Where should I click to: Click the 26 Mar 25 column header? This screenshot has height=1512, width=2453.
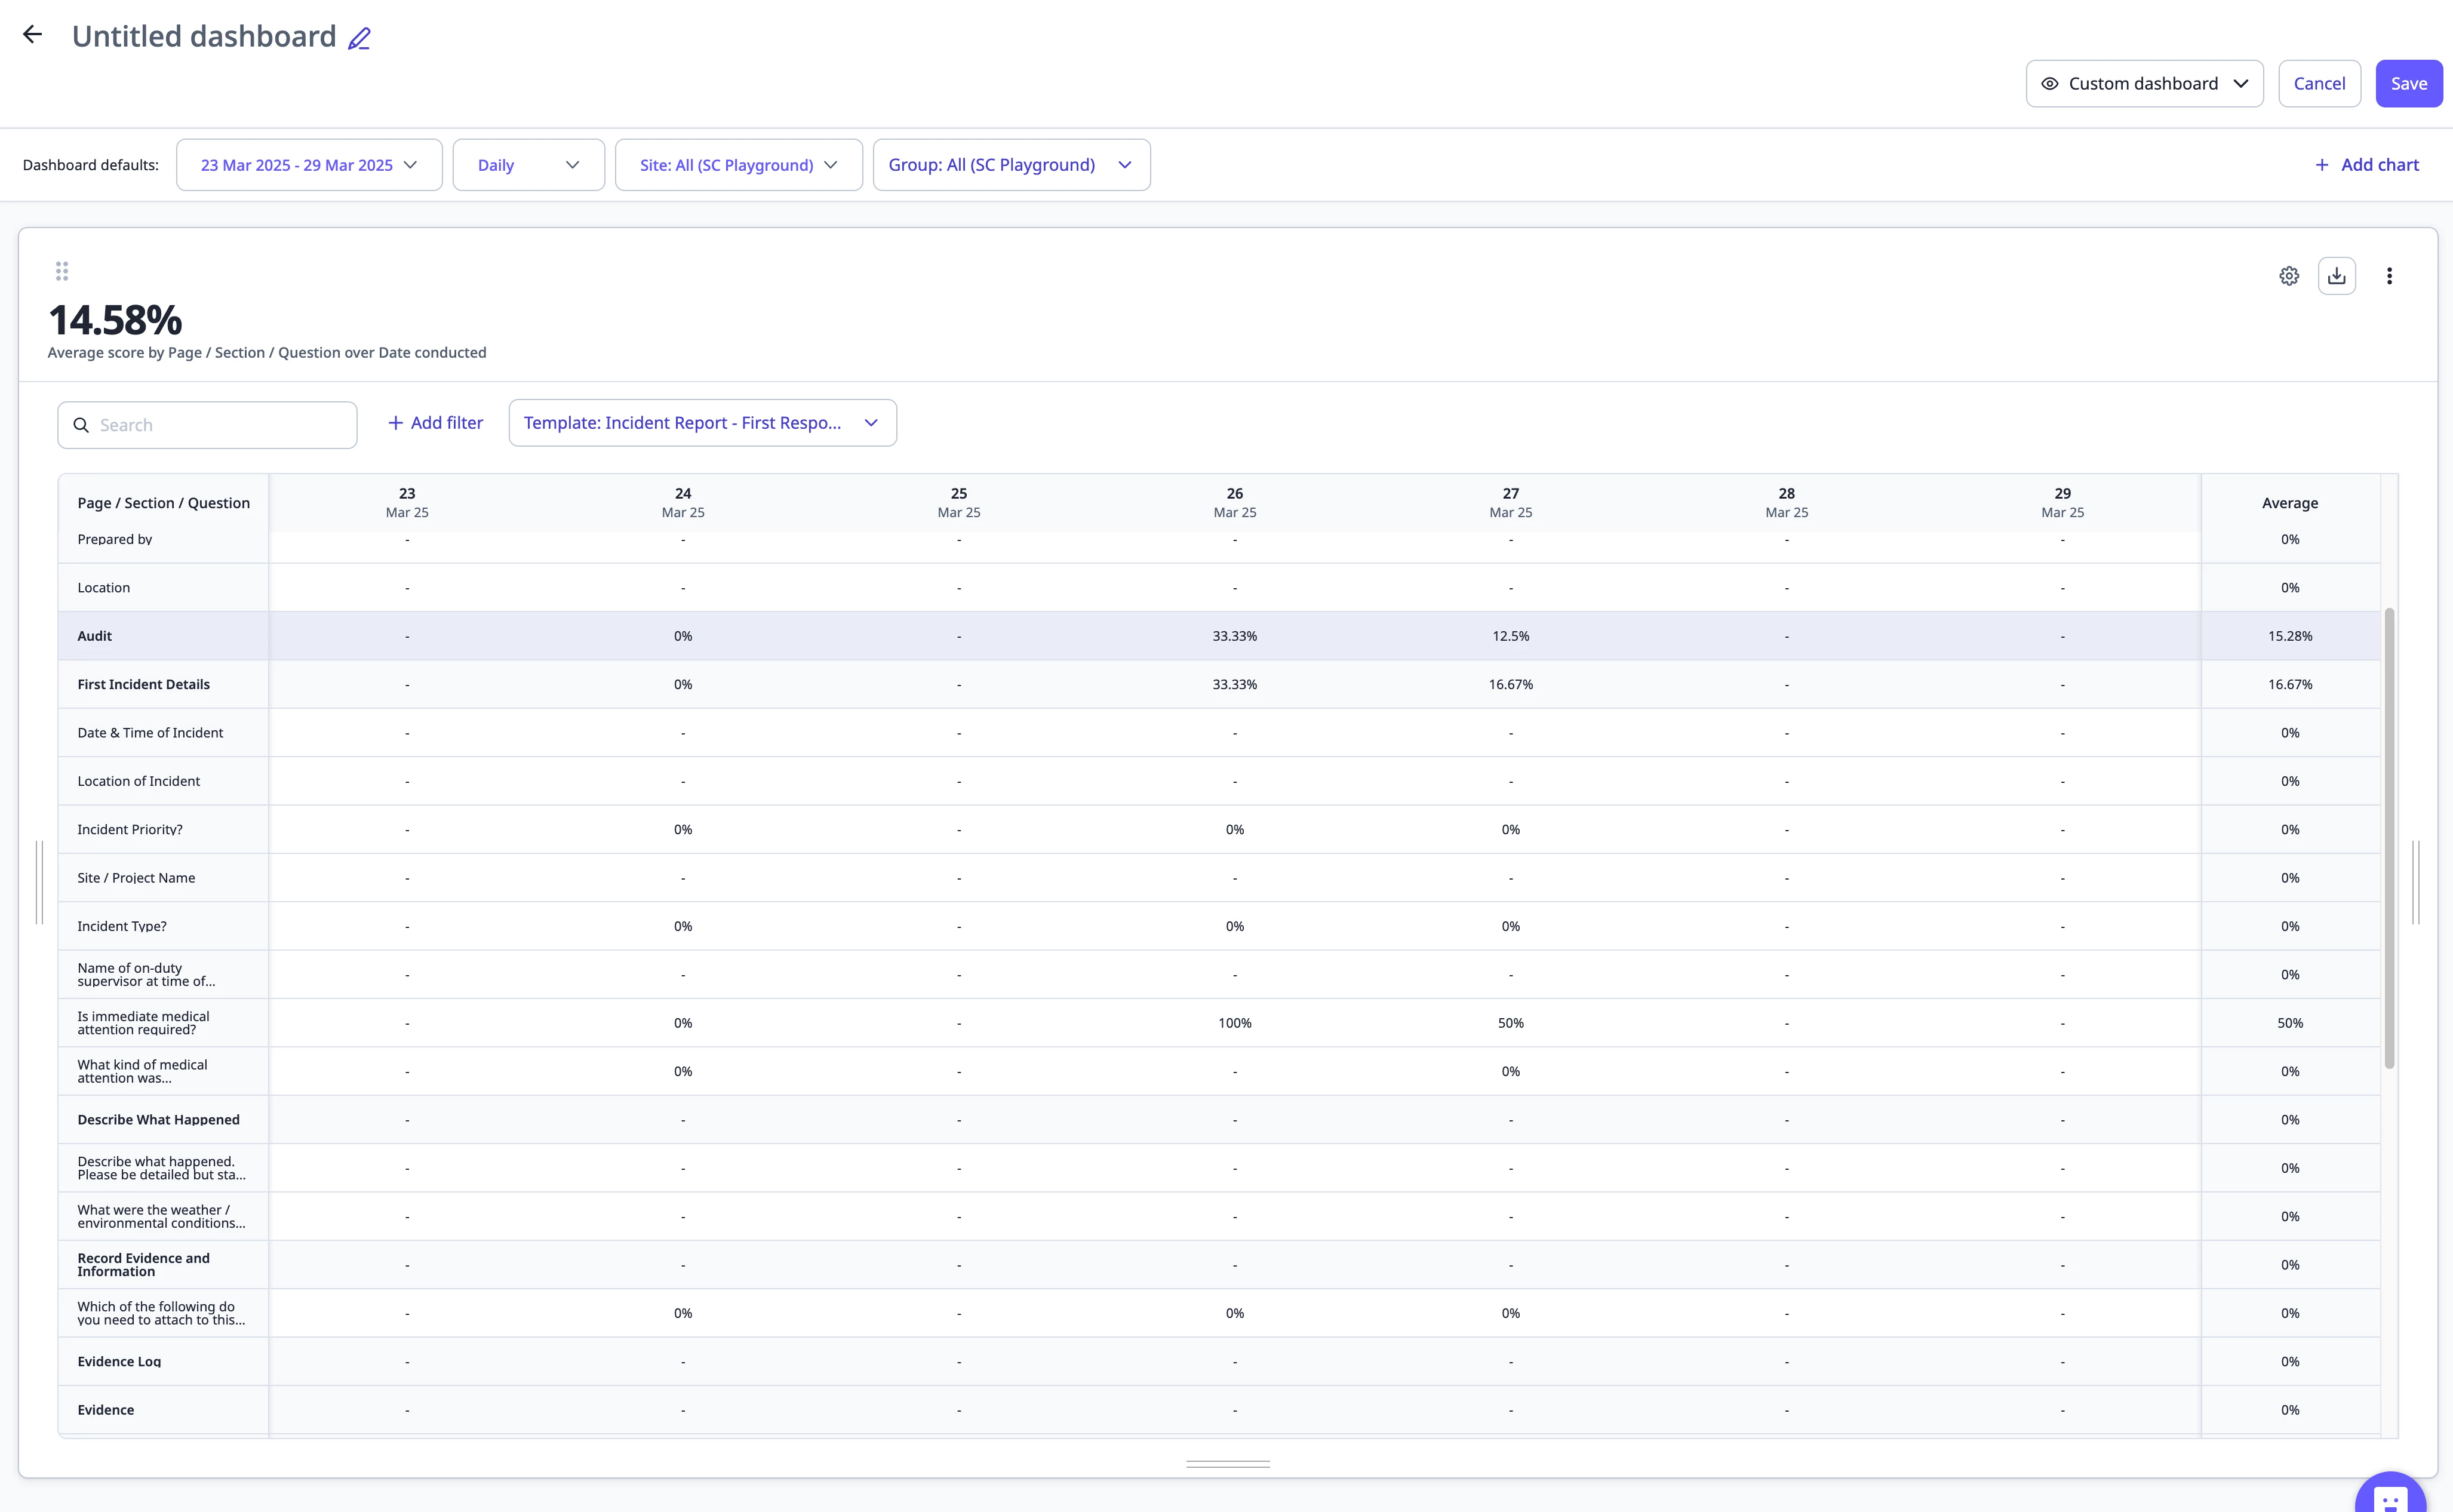(1235, 503)
